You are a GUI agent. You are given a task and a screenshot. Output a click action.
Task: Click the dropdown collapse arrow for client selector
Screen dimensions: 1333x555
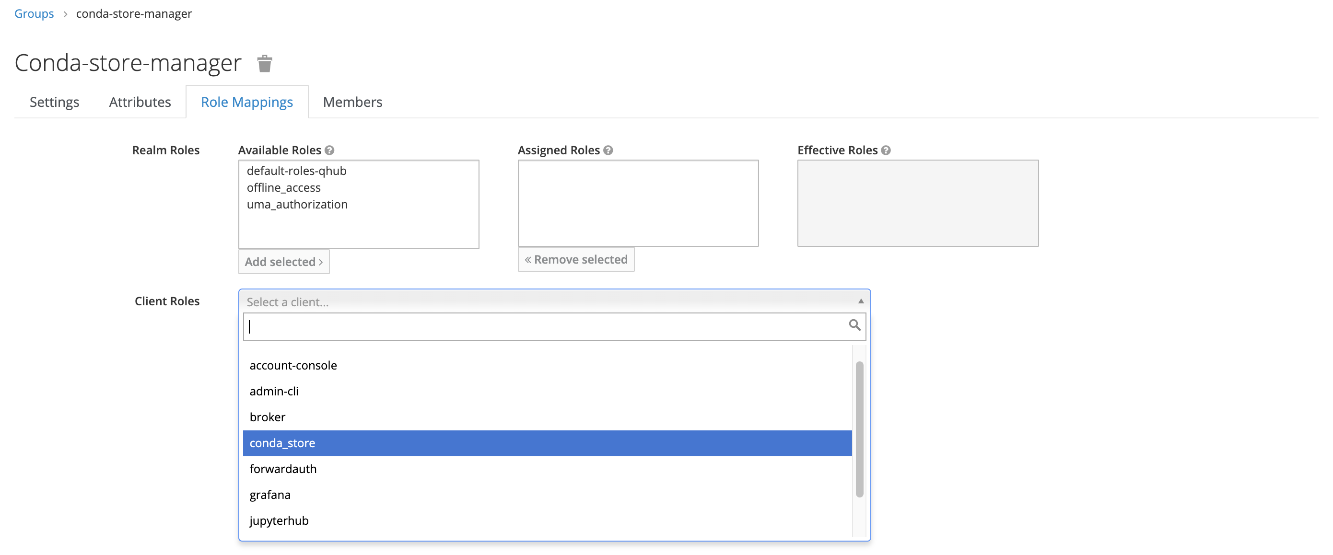point(861,301)
